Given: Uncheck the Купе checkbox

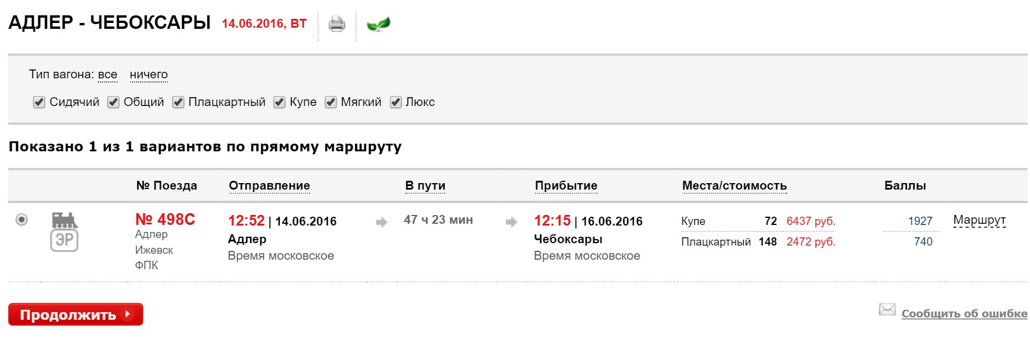Looking at the screenshot, I should (x=279, y=102).
